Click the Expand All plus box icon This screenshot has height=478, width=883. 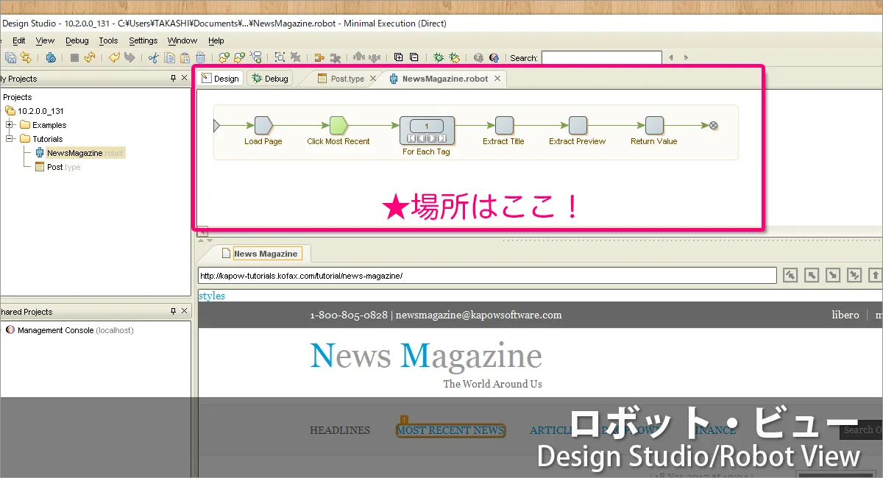point(399,57)
